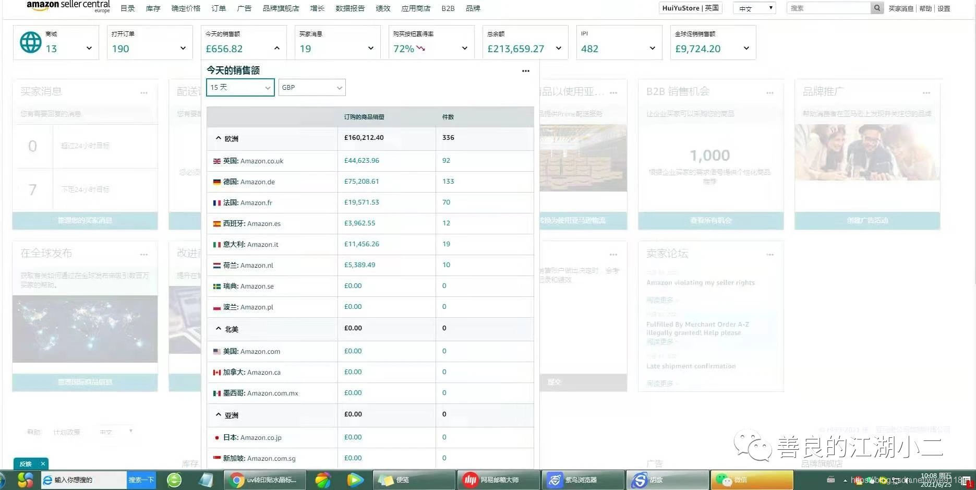Image resolution: width=976 pixels, height=490 pixels.
Task: Click the German flag next to Amazon.de
Action: point(217,182)
